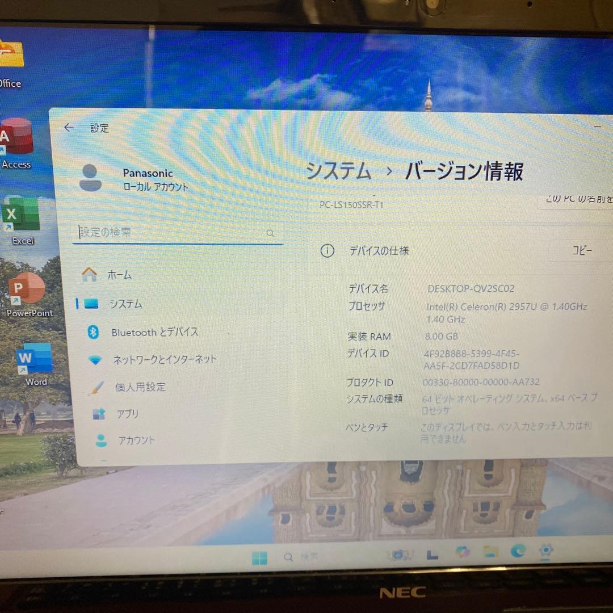Click the システム breadcrumb link

click(337, 171)
